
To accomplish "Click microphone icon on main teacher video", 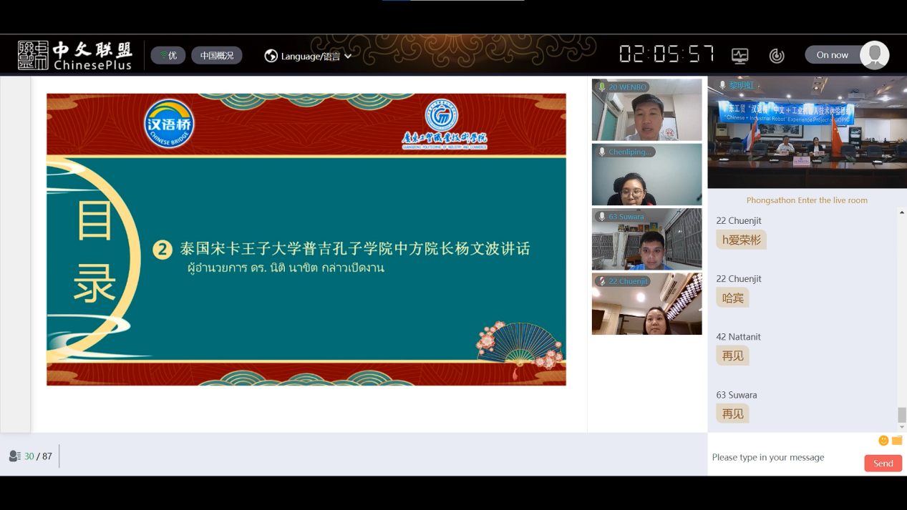I will point(722,85).
